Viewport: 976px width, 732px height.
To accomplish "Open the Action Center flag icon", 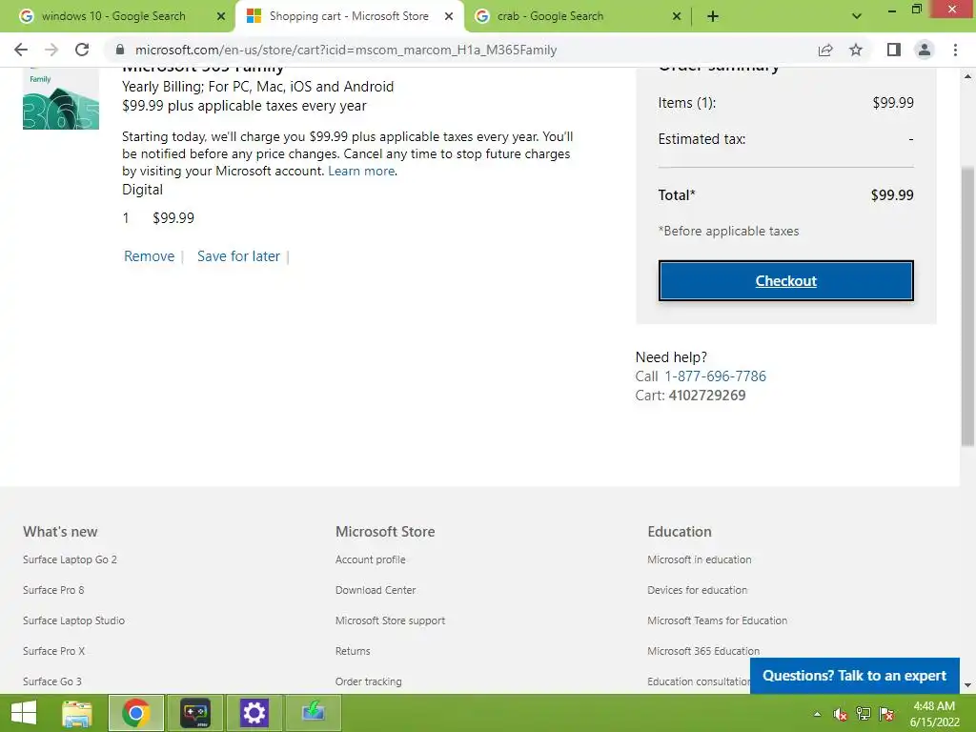I will [886, 714].
